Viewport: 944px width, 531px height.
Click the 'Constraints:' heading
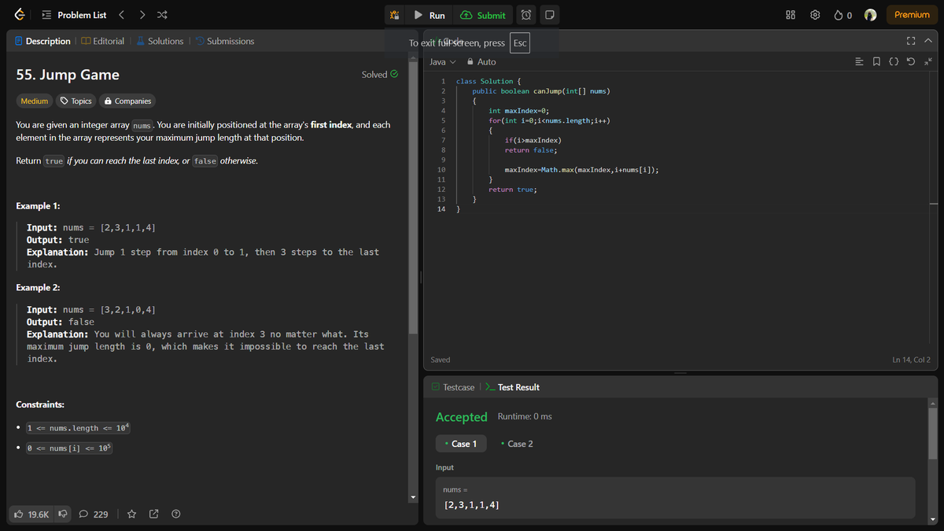tap(40, 404)
